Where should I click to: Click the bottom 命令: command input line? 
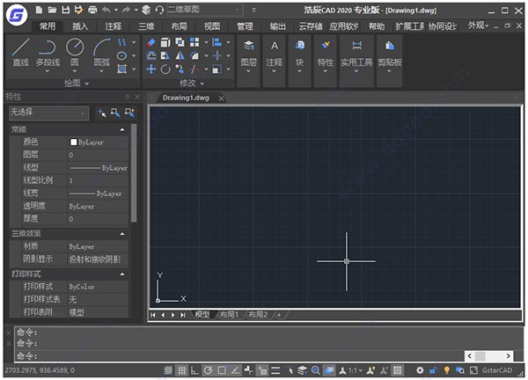(x=239, y=355)
